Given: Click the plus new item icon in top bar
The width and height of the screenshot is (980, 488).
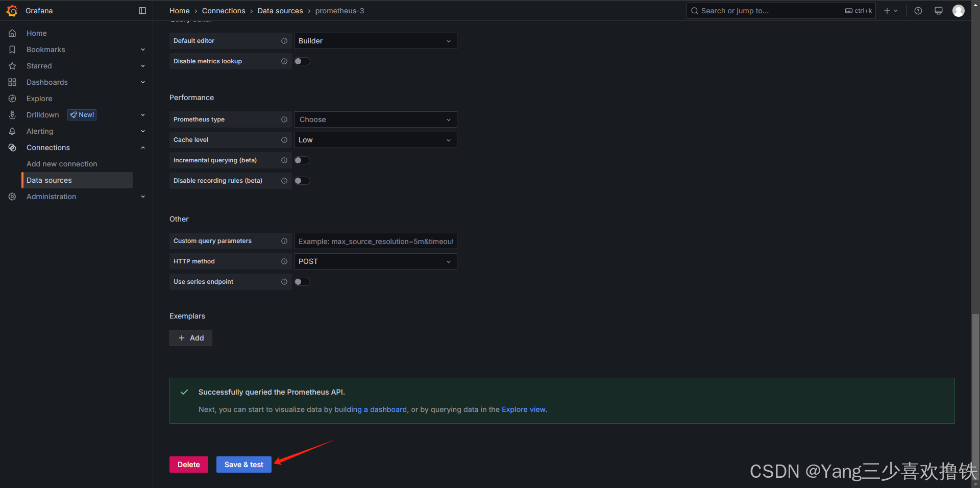Looking at the screenshot, I should coord(887,11).
